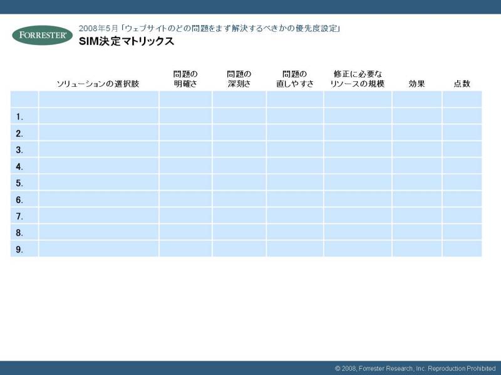Select the 修正に必要なリソースの規模 column header
The width and height of the screenshot is (501, 375).
[358, 79]
